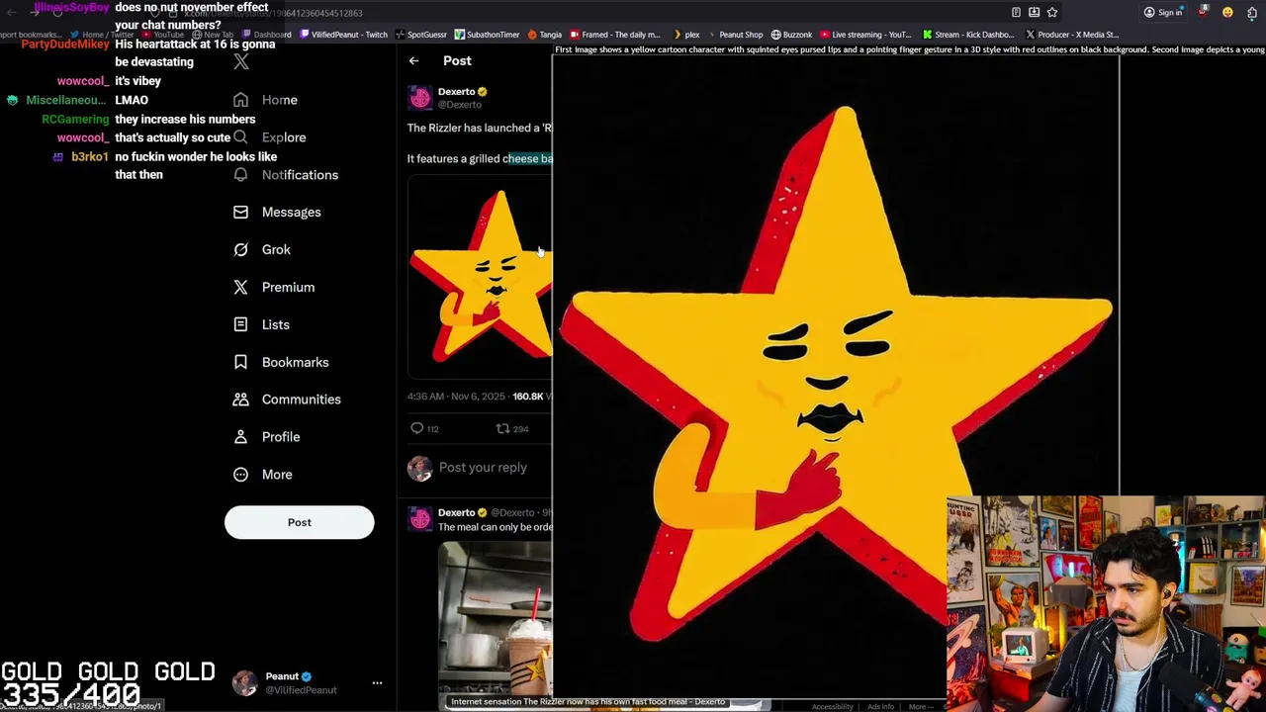The height and width of the screenshot is (712, 1266).
Task: Click 'RCGamering' username in chat overlay
Action: point(75,120)
